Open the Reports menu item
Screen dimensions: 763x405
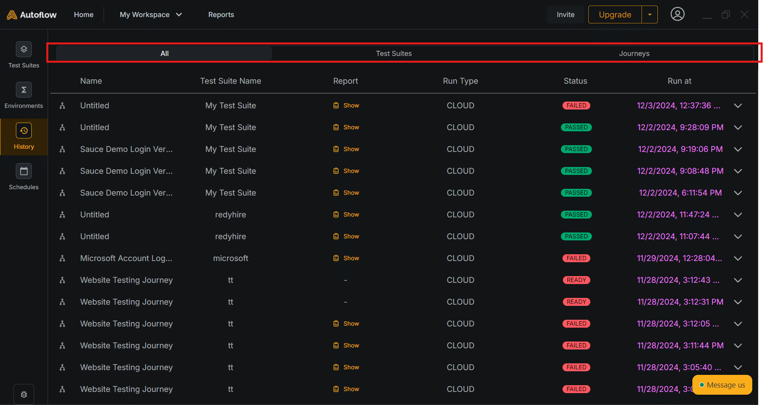tap(221, 15)
